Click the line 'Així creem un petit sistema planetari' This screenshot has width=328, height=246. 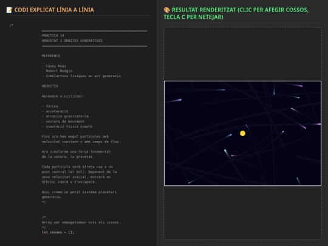pyautogui.click(x=79, y=192)
